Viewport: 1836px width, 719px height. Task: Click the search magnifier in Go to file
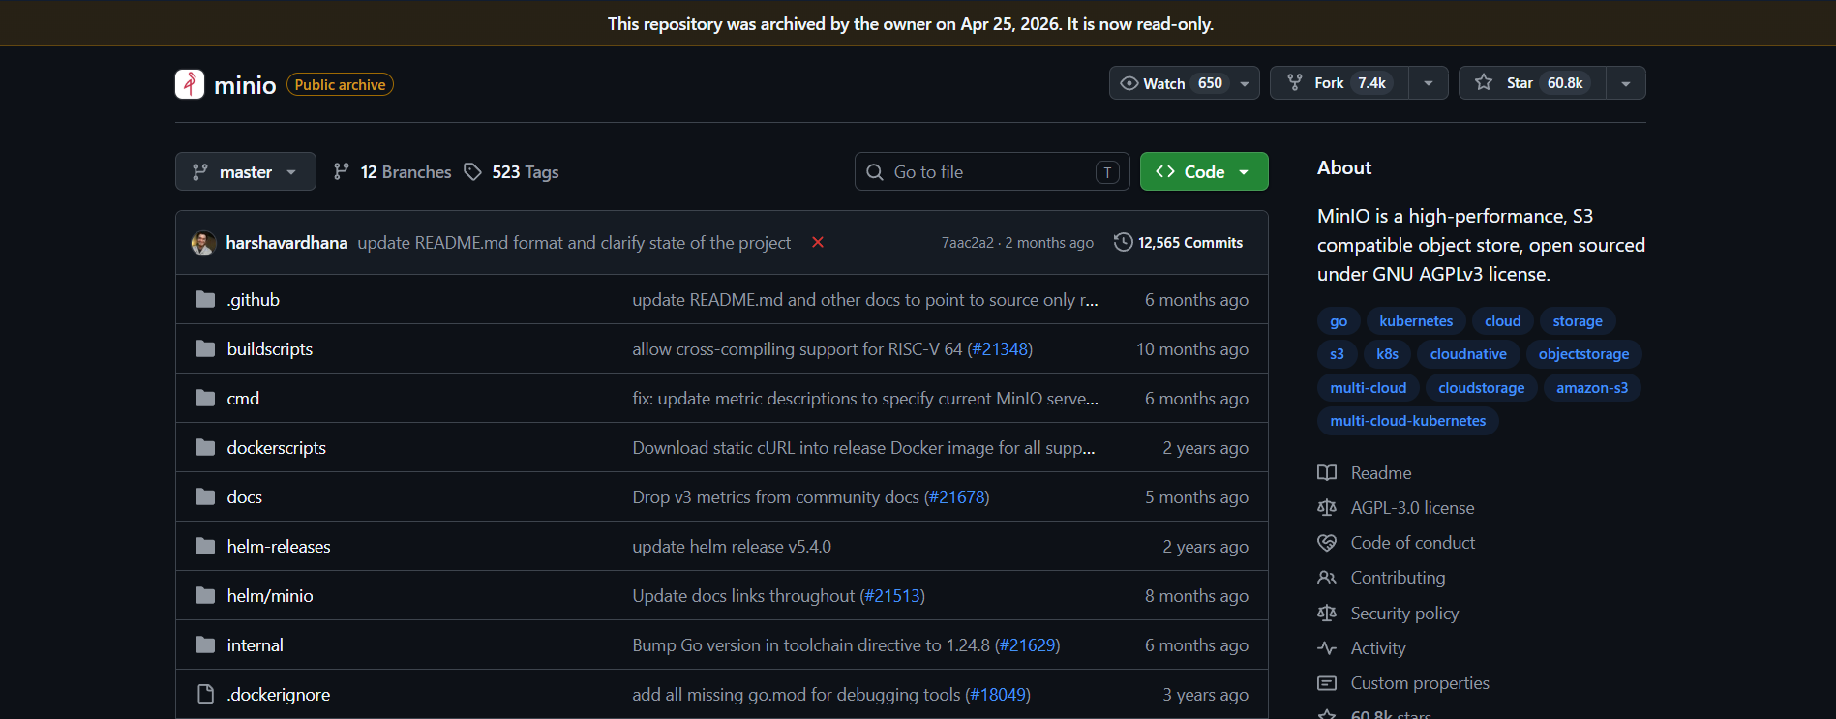click(x=875, y=171)
